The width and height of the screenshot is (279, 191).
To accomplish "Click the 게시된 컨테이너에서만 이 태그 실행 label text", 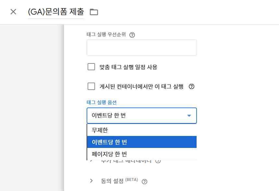I will (141, 86).
